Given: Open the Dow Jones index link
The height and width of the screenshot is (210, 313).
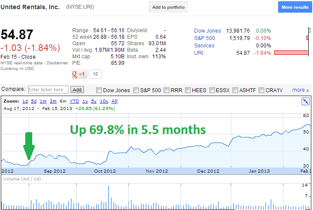Looking at the screenshot, I should click(x=207, y=31).
